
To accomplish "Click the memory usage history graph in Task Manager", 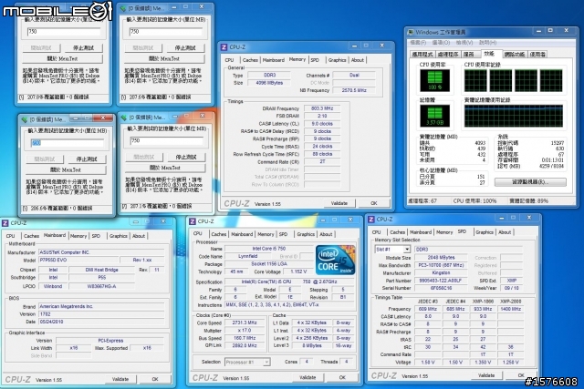I will (514, 116).
